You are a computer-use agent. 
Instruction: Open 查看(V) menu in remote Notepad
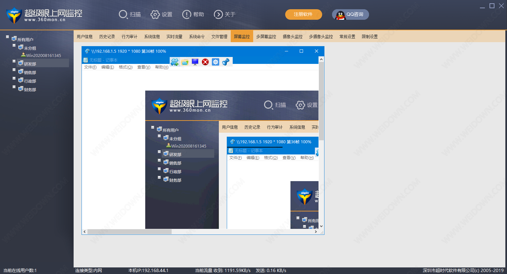click(x=144, y=67)
